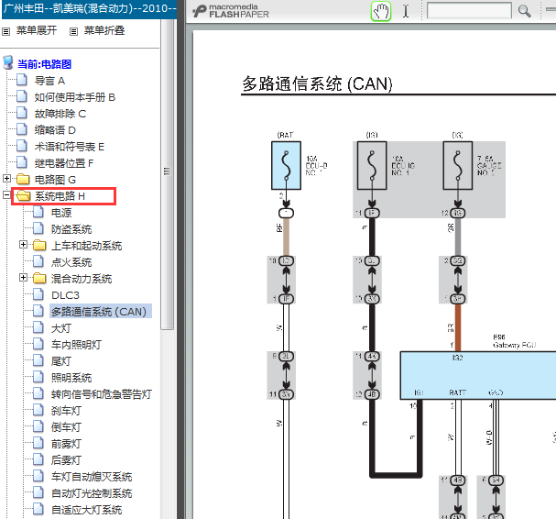
Task: Open 继电器位置 F page
Action: tap(64, 163)
